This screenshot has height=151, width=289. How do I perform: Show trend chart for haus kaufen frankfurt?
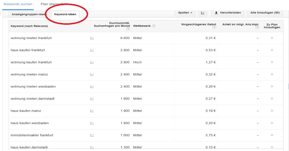click(92, 50)
